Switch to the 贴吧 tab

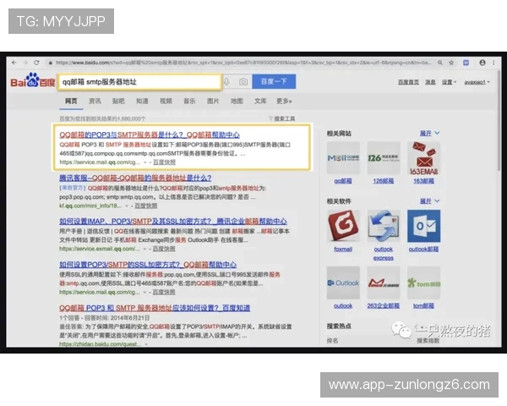[118, 101]
